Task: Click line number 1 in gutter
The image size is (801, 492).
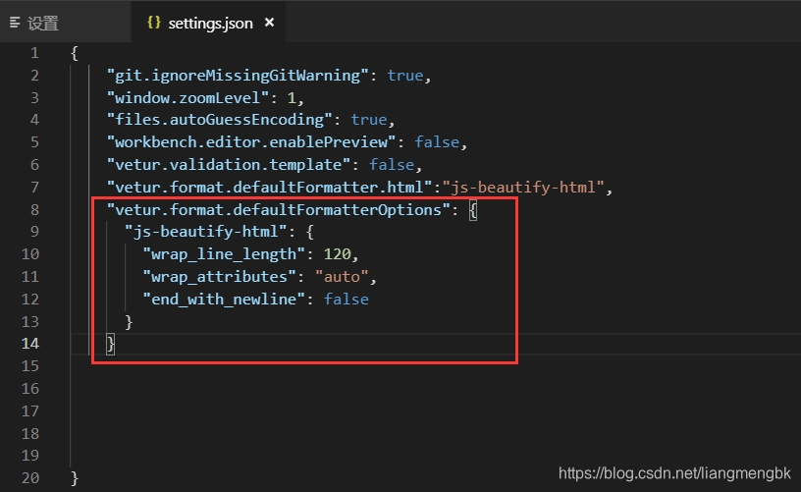Action: pyautogui.click(x=34, y=53)
